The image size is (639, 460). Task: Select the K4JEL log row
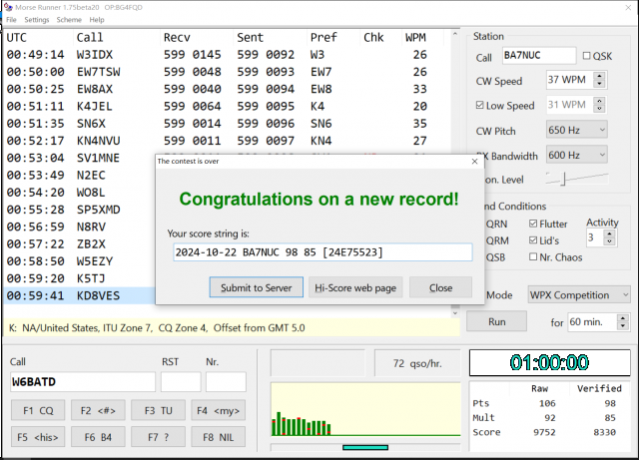click(x=227, y=107)
